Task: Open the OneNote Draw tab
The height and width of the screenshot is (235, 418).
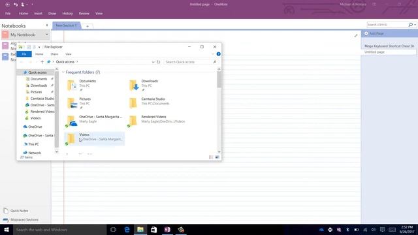Action: (x=52, y=13)
